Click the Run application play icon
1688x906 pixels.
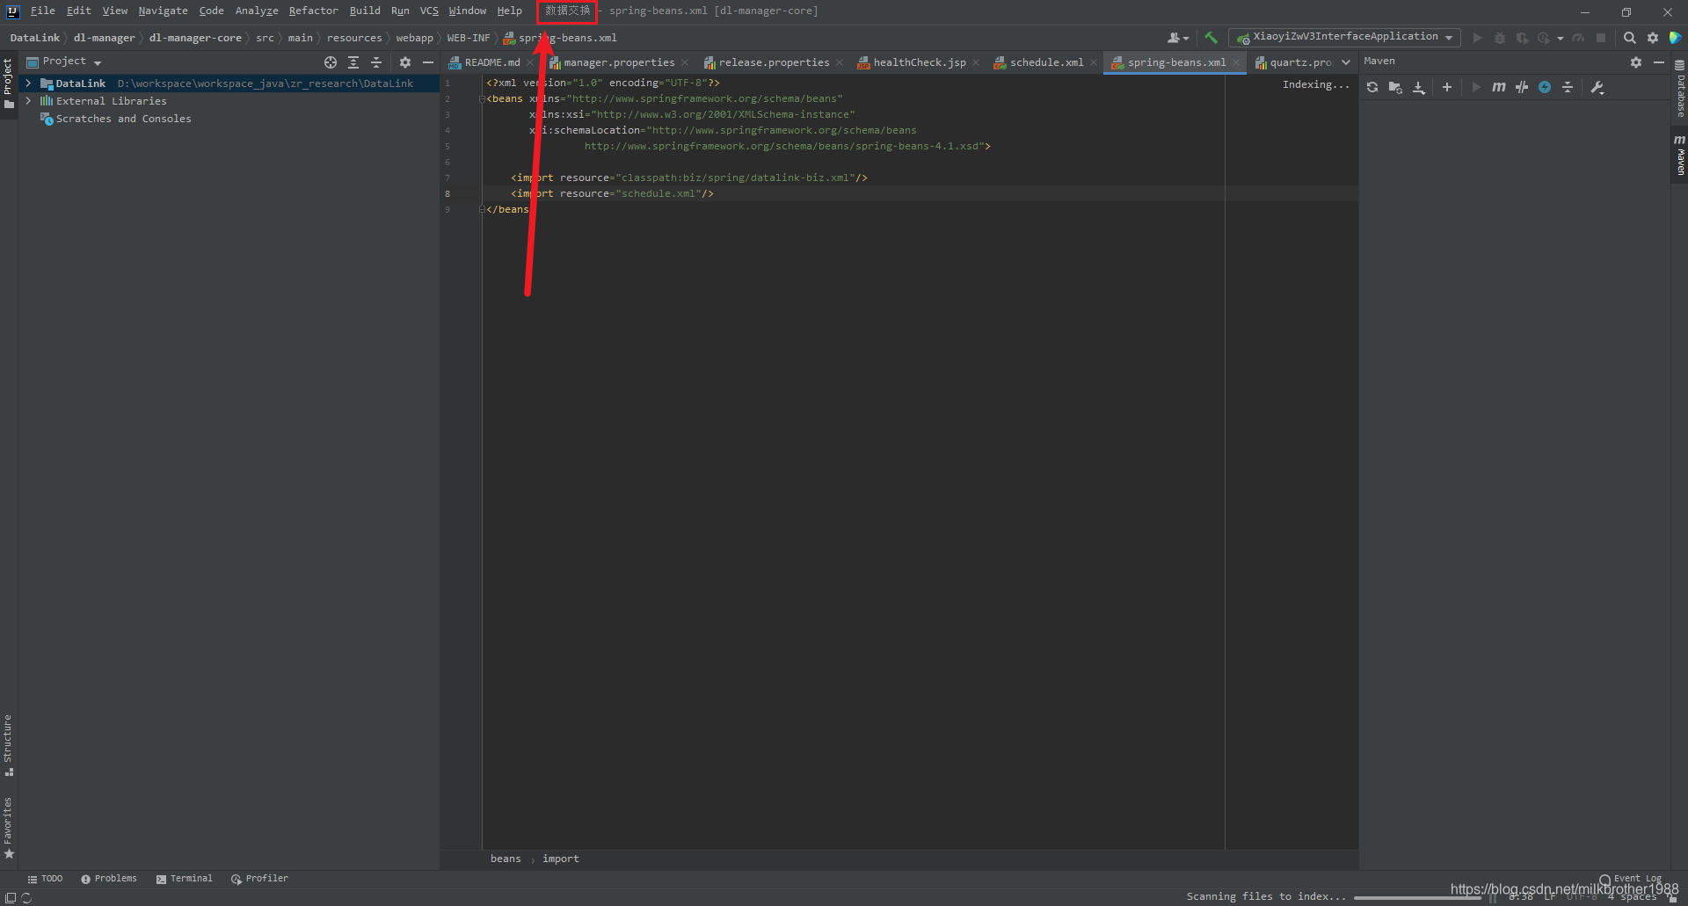tap(1477, 38)
